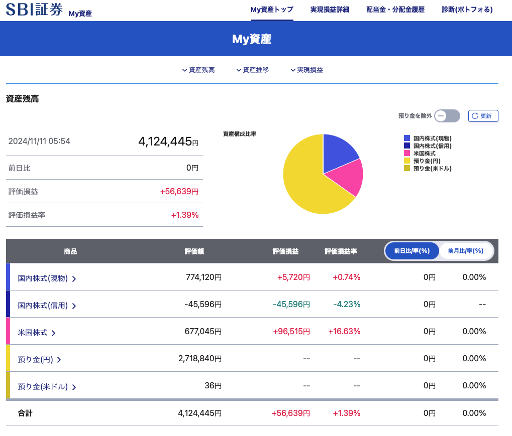The height and width of the screenshot is (436, 512).
Task: Toggle the 預り金を除外 switch
Action: [x=447, y=116]
